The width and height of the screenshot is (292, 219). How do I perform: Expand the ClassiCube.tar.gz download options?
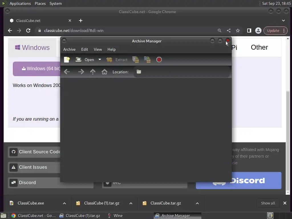[x=197, y=203]
